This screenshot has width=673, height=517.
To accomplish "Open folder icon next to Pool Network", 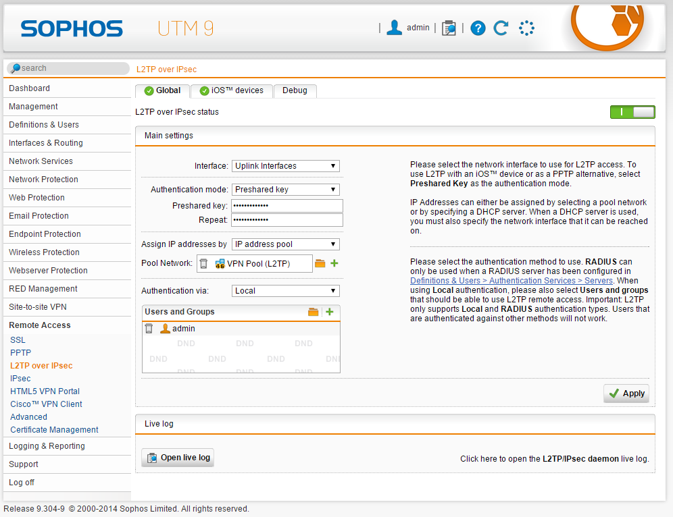I will tap(320, 263).
